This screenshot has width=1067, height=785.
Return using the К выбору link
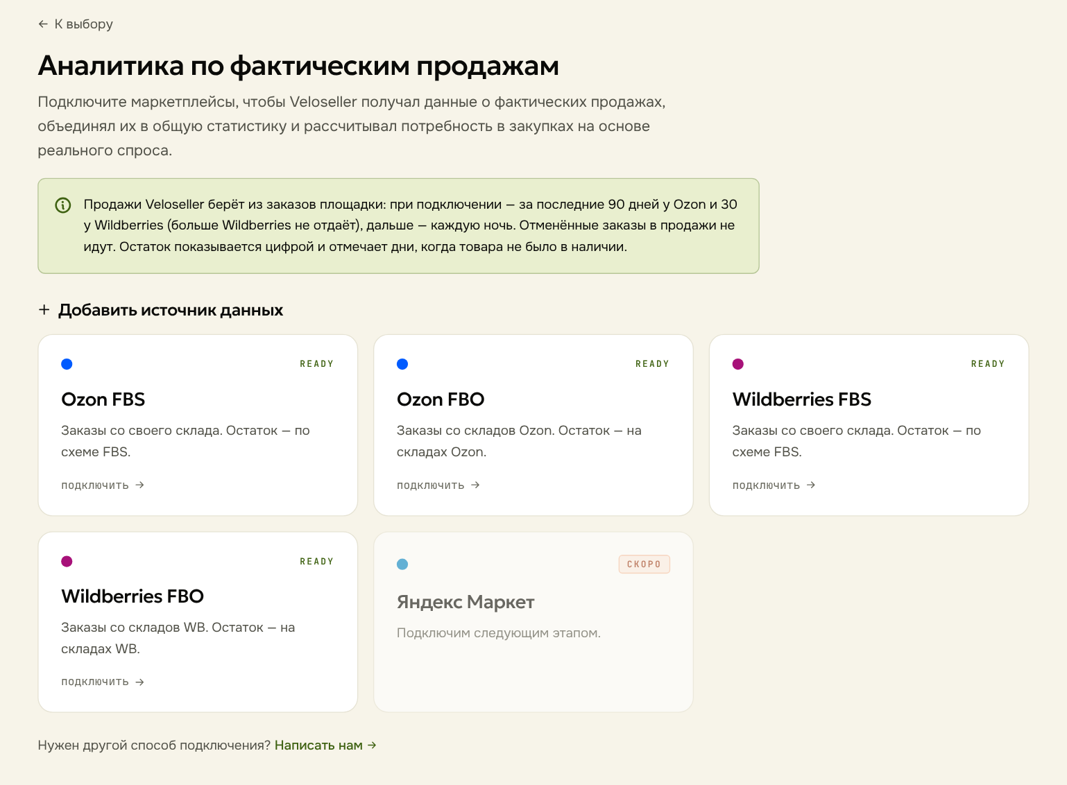click(x=76, y=24)
